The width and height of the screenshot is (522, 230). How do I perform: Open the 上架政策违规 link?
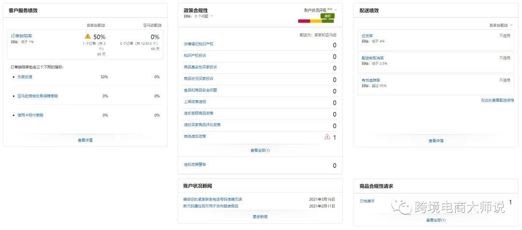195,102
